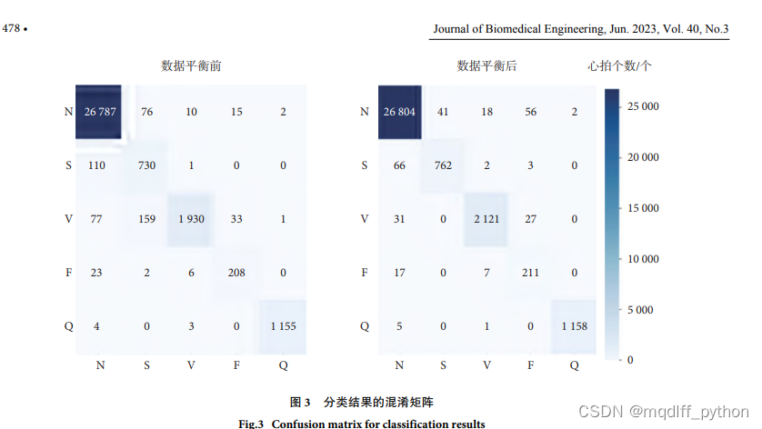Click the colorbar tick 10 000

coord(643,259)
